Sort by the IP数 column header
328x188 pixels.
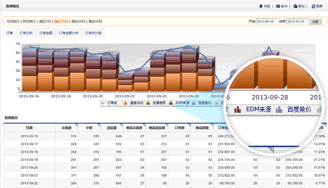point(89,128)
